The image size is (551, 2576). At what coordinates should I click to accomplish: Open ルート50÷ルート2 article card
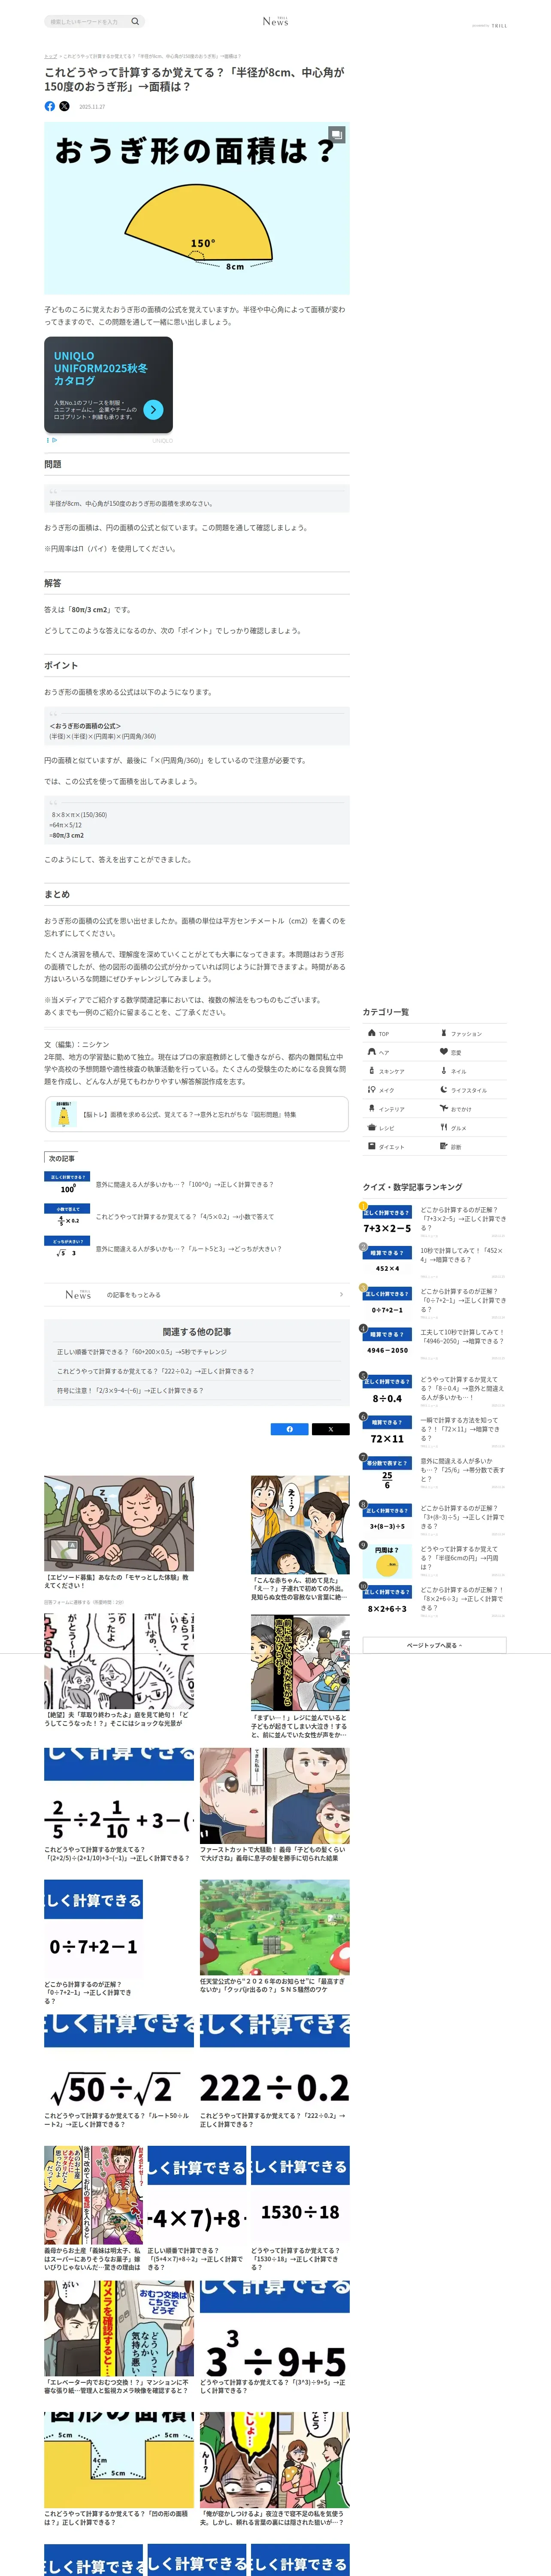click(x=119, y=2071)
